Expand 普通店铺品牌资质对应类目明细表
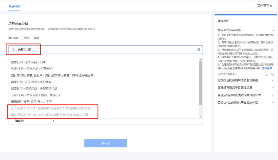This screenshot has height=160, width=278. click(x=273, y=95)
